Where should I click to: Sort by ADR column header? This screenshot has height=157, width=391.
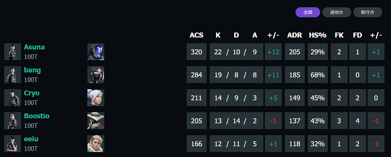(x=294, y=35)
